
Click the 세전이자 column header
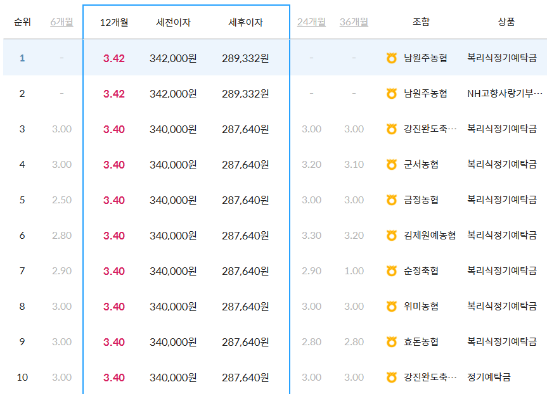(x=174, y=23)
